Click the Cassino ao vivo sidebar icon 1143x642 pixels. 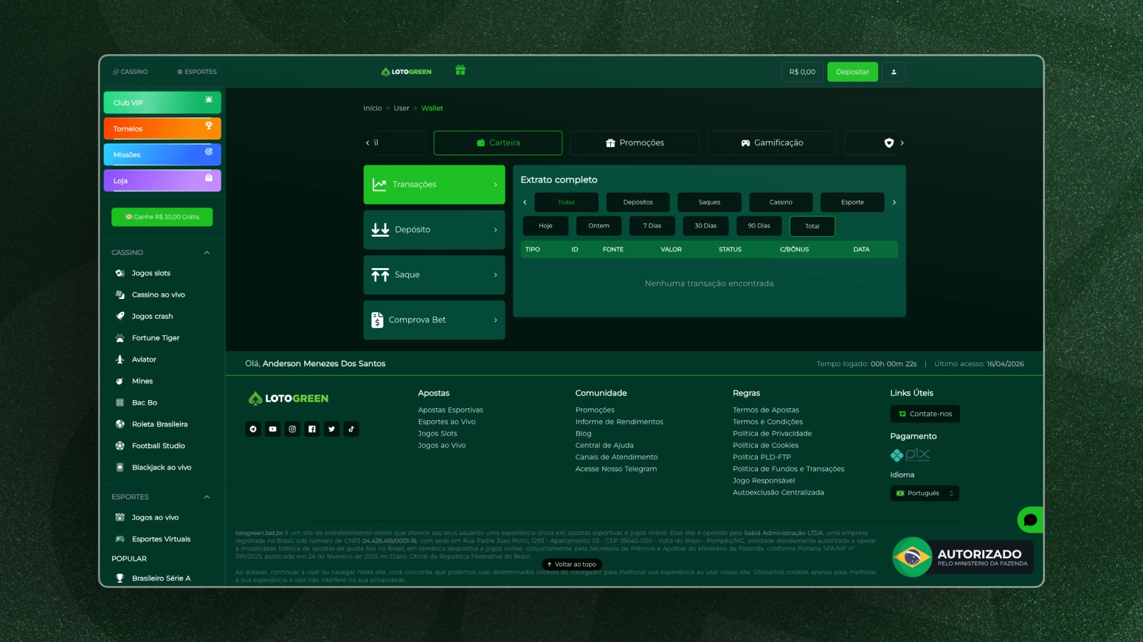click(x=120, y=295)
